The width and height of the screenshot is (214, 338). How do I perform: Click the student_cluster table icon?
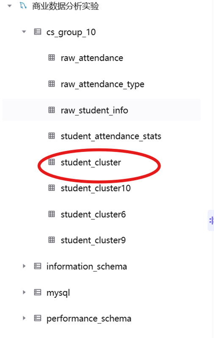[x=52, y=162]
